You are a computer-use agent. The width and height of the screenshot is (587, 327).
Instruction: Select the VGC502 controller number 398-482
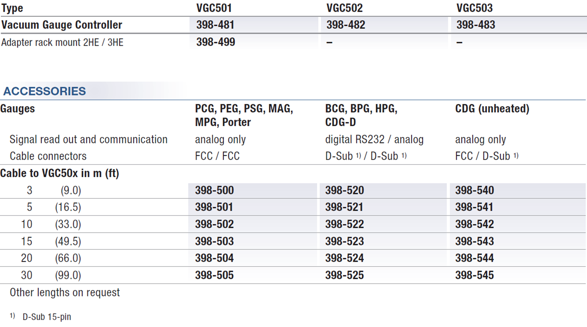click(345, 25)
